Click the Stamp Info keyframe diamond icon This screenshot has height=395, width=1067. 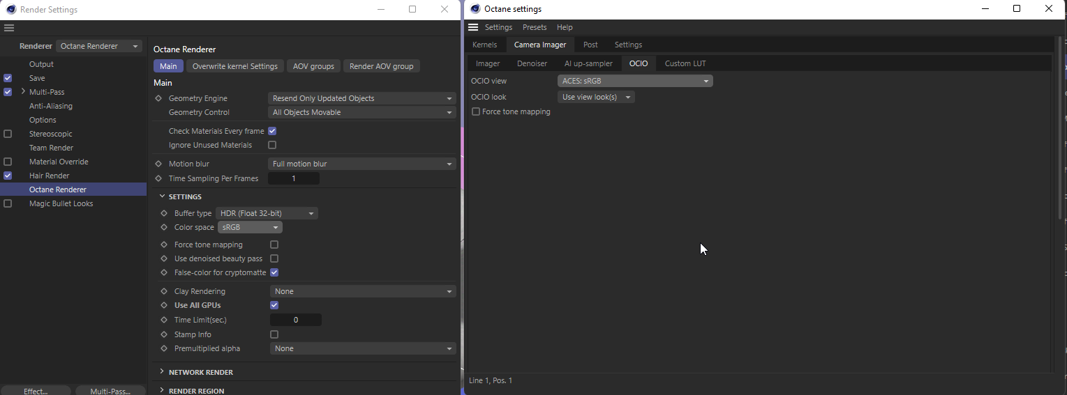(x=164, y=334)
